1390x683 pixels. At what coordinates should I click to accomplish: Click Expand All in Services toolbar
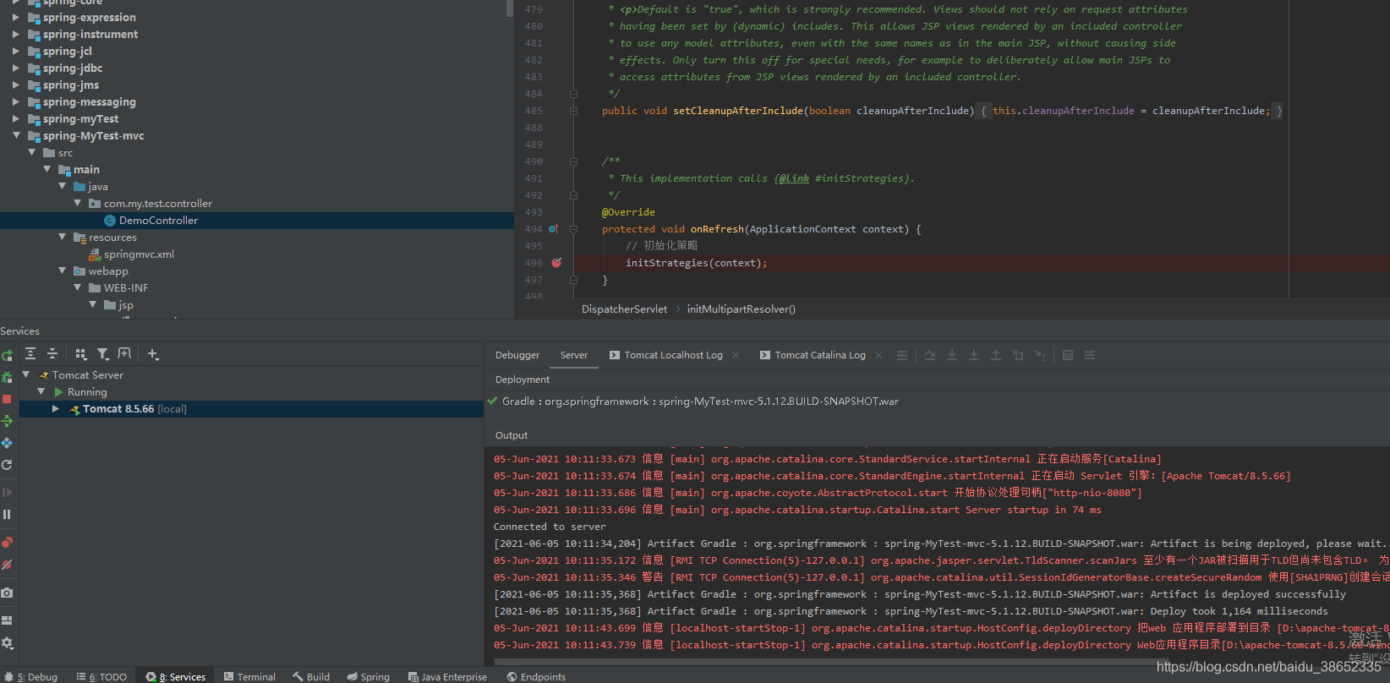(30, 354)
